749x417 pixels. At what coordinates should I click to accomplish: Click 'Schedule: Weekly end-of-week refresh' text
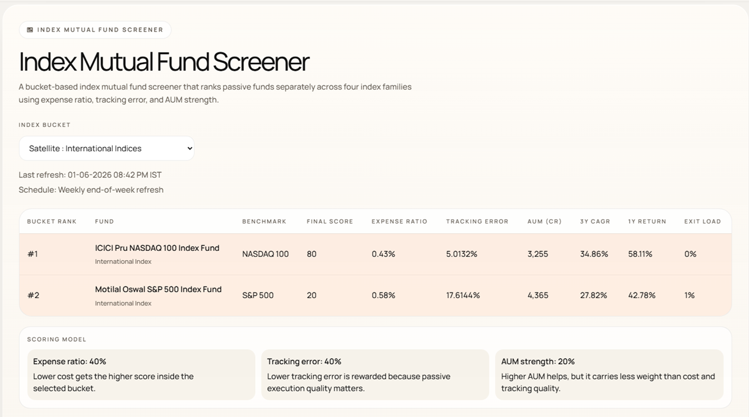point(91,190)
